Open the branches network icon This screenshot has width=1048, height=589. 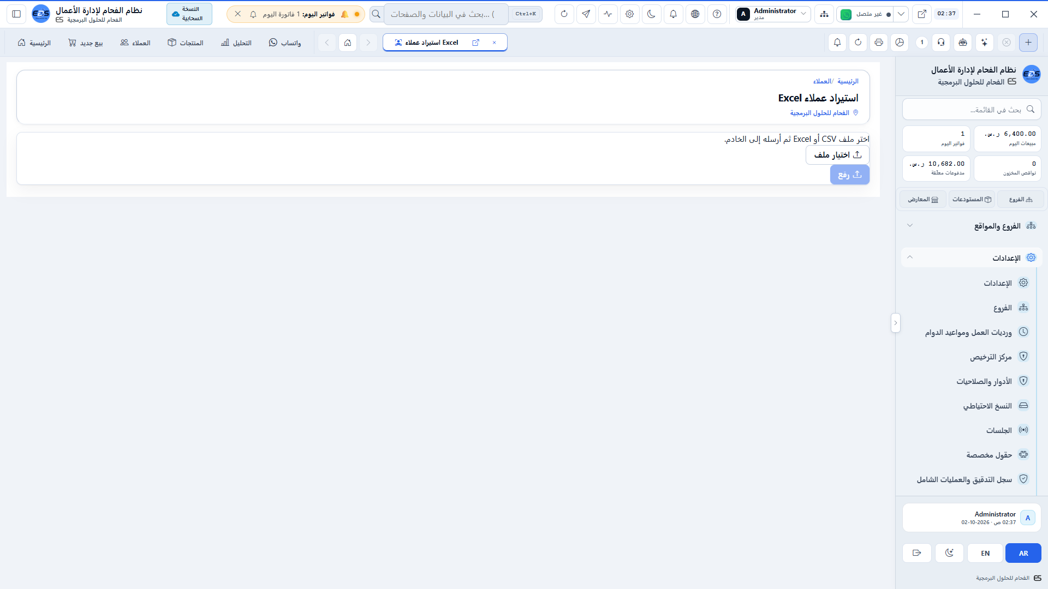pyautogui.click(x=824, y=14)
